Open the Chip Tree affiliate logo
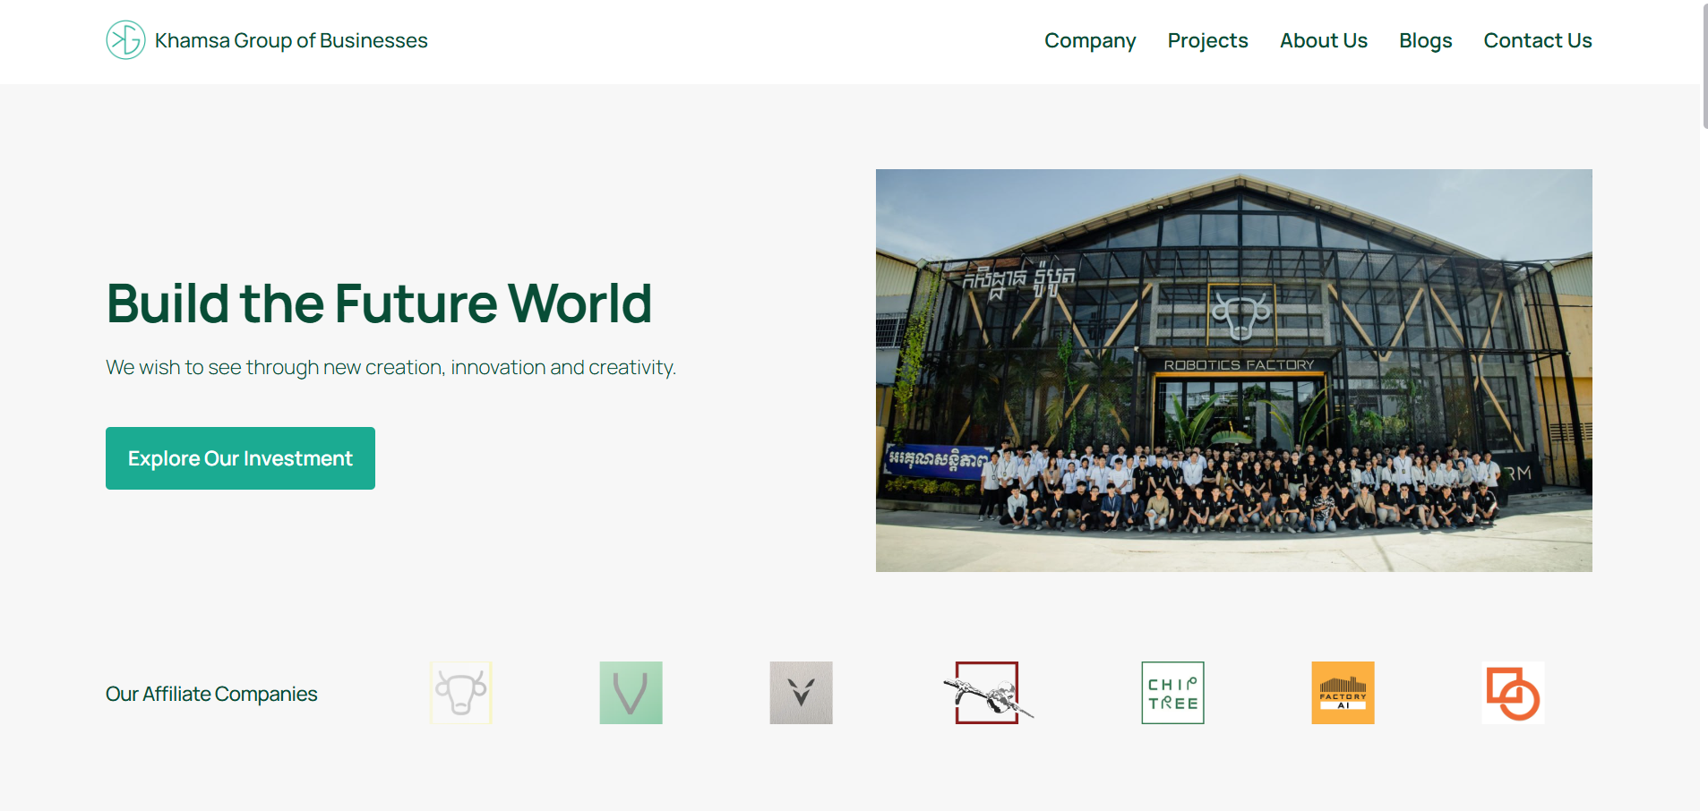Viewport: 1708px width, 811px height. [1173, 693]
